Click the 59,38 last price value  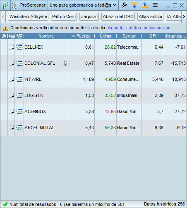pos(110,128)
